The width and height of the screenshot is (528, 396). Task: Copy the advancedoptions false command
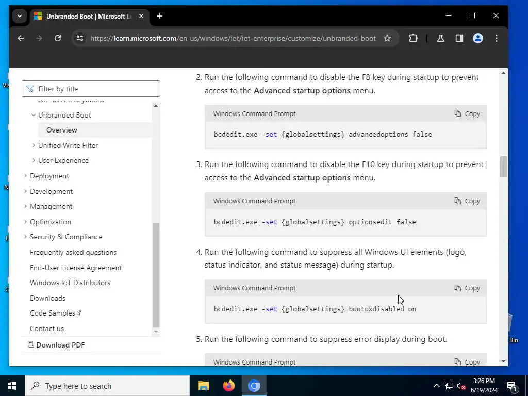click(467, 114)
